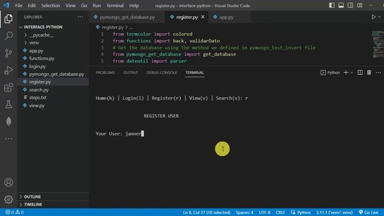Open terminal panel more actions

click(379, 73)
